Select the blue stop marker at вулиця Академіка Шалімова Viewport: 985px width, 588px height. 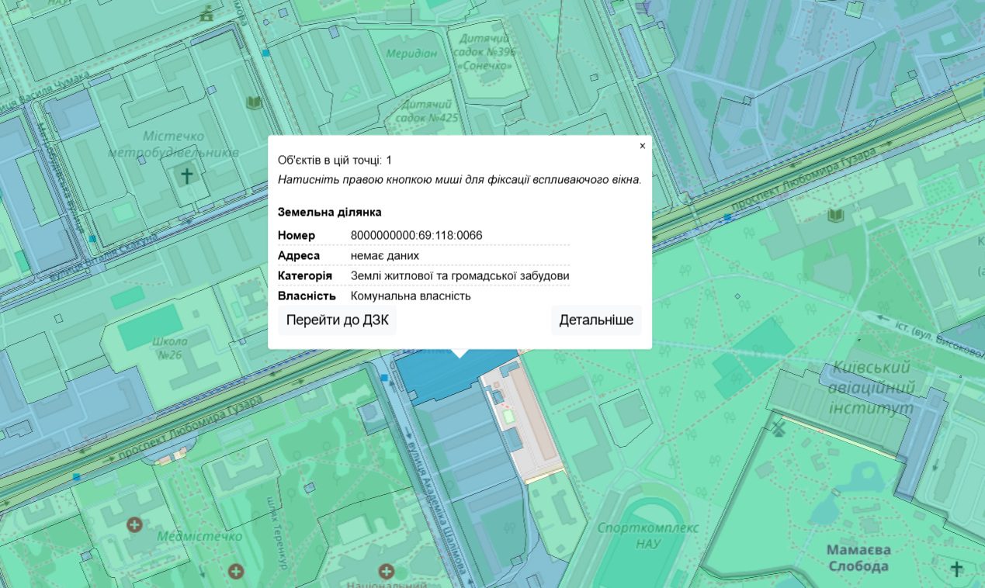pyautogui.click(x=385, y=378)
